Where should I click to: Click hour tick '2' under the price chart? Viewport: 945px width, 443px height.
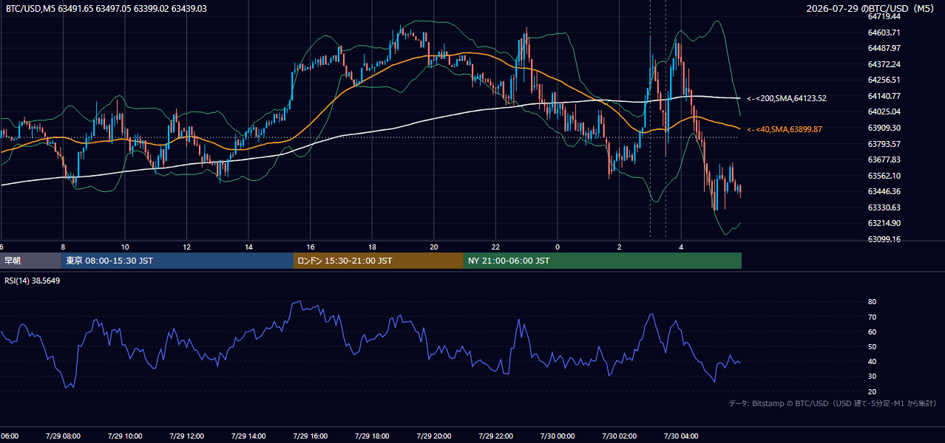pyautogui.click(x=619, y=247)
